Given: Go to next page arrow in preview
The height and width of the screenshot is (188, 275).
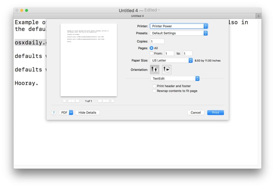Looking at the screenshot, I should 102,101.
